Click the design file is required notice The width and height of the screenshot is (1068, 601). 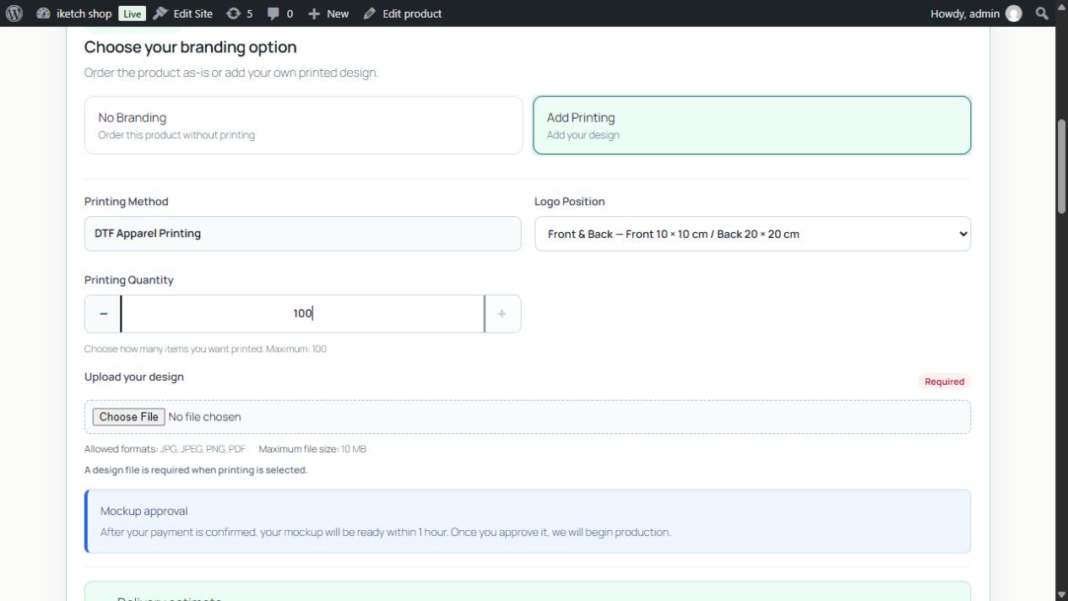[x=196, y=470]
